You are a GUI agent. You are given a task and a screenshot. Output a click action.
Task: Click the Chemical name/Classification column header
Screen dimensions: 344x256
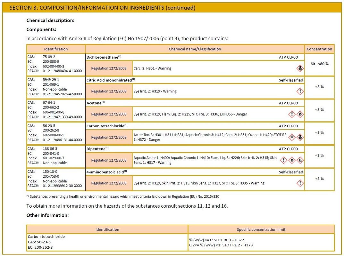[x=195, y=49]
